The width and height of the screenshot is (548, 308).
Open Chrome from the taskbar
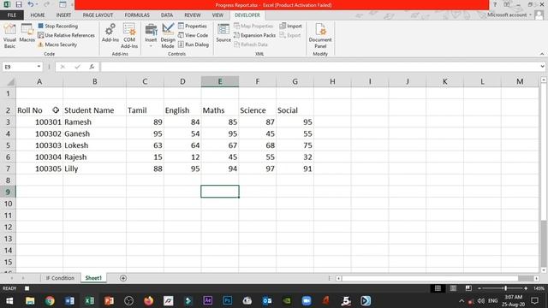(50, 300)
